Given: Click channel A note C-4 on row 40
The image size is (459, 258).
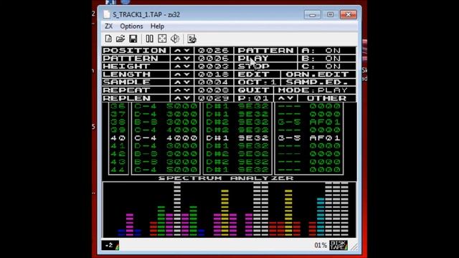Looking at the screenshot, I should tap(146, 138).
